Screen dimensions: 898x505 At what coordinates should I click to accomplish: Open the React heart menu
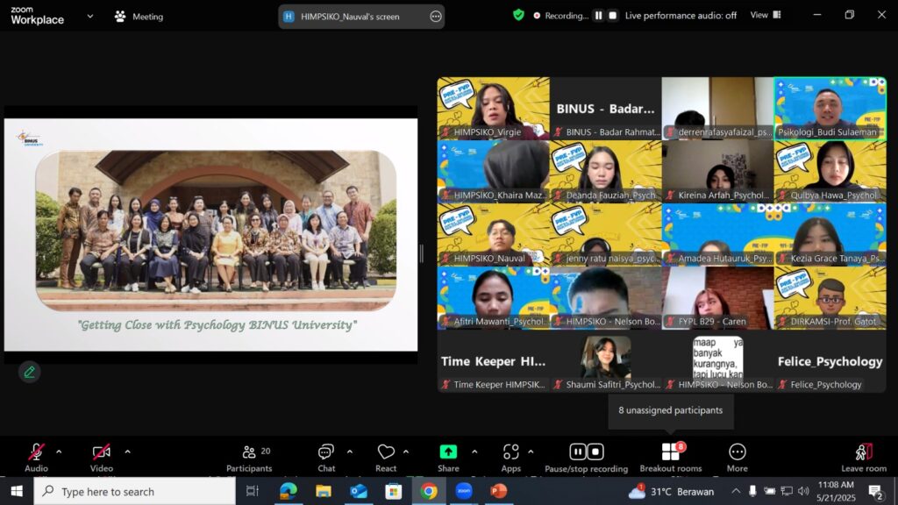coord(386,458)
